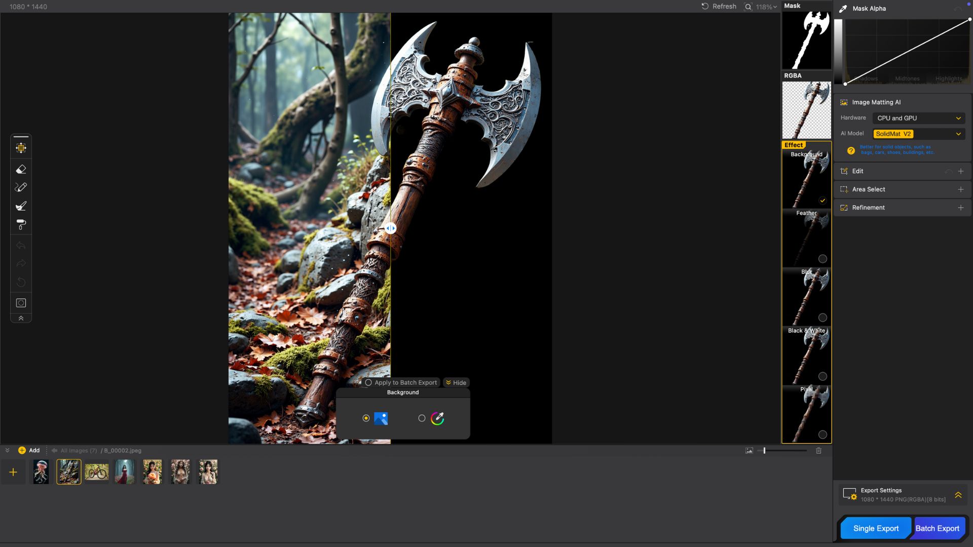The width and height of the screenshot is (973, 547).
Task: Click the trash delete icon above filmstrip
Action: click(x=818, y=451)
